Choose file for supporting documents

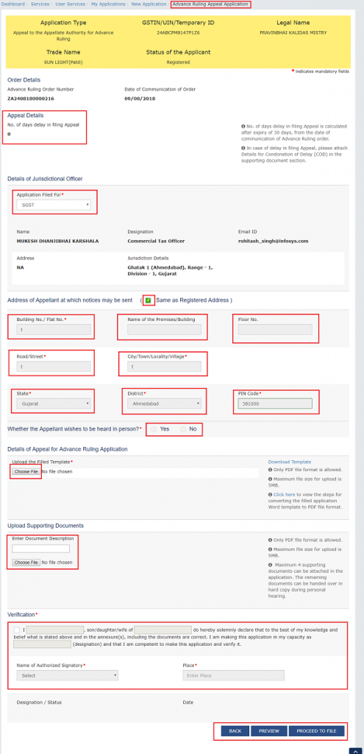click(x=26, y=562)
